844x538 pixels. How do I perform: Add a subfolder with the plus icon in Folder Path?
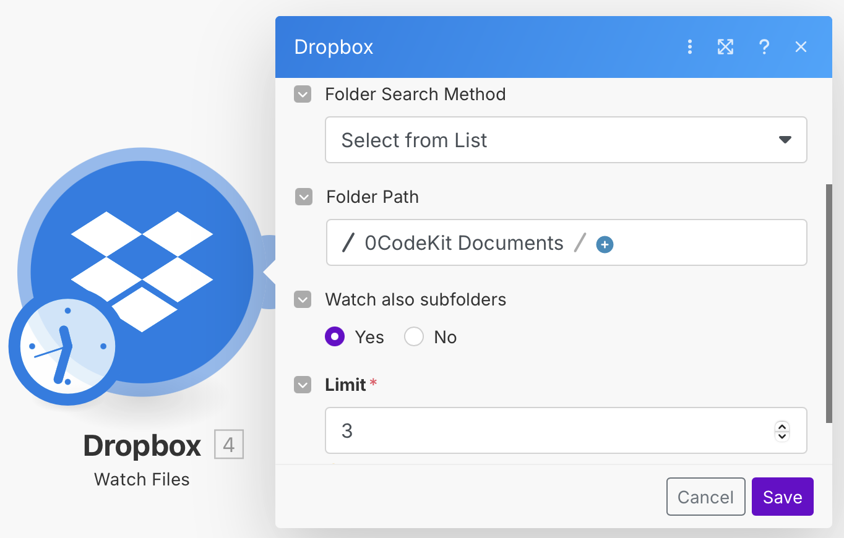tap(605, 244)
